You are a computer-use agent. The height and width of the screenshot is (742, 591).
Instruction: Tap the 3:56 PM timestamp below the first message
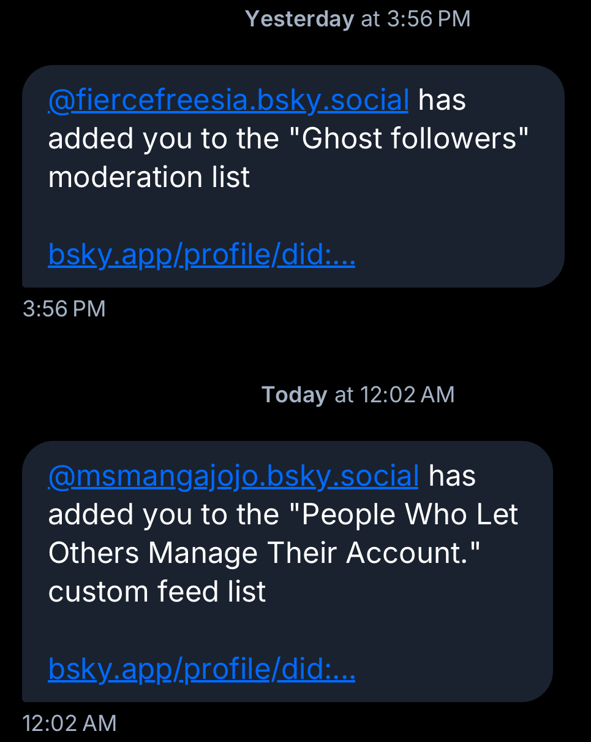[x=64, y=308]
